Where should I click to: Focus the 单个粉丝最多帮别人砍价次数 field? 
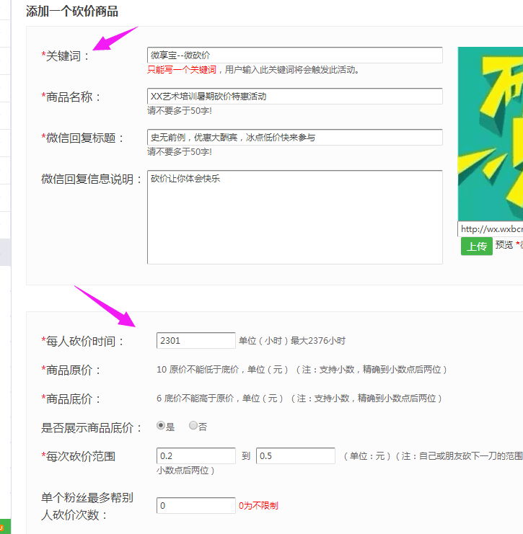[x=195, y=506]
